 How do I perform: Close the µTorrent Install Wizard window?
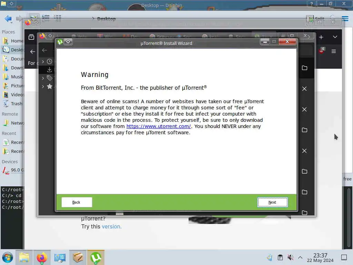287,41
